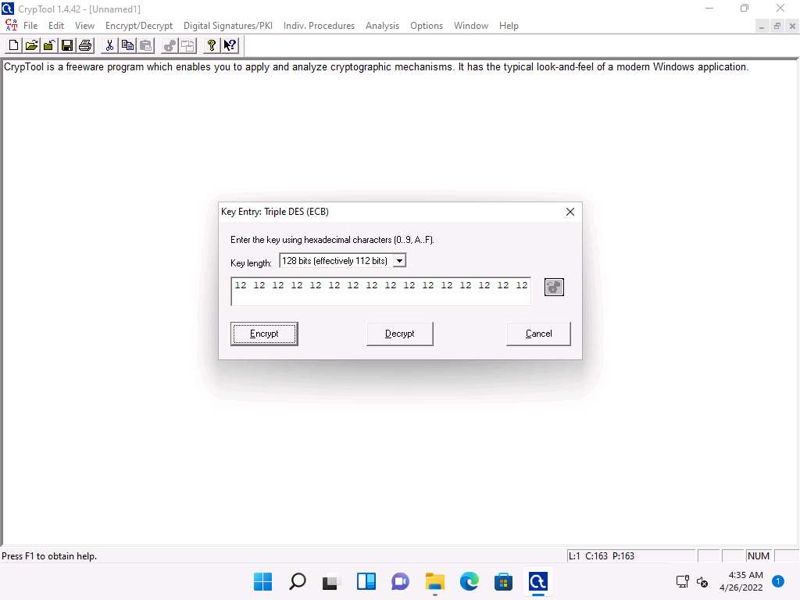Screen dimensions: 800x600
Task: Click the New document toolbar icon
Action: point(13,45)
